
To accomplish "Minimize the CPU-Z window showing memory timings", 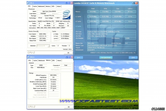I will click(x=66, y=57).
